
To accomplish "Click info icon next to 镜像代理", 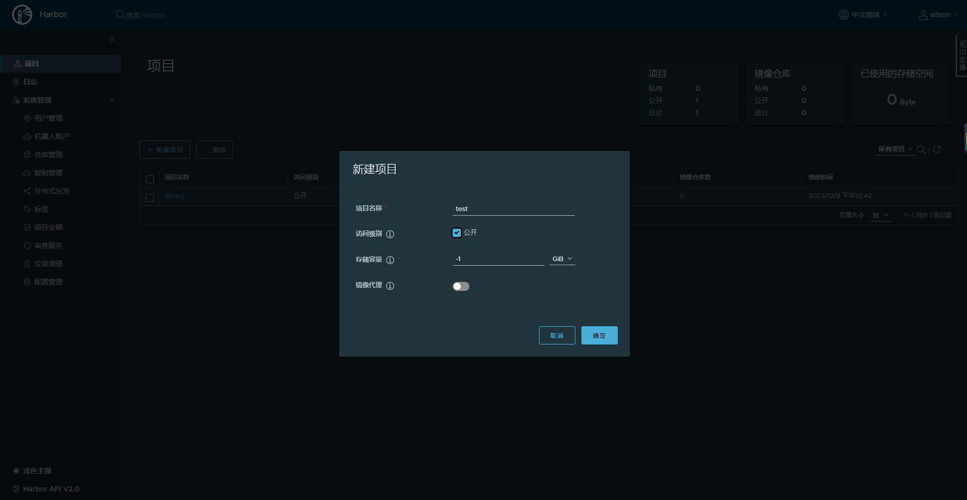I will pyautogui.click(x=390, y=285).
